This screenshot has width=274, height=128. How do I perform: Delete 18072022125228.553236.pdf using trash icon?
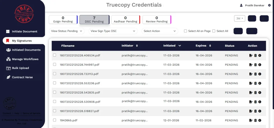[x=255, y=83]
